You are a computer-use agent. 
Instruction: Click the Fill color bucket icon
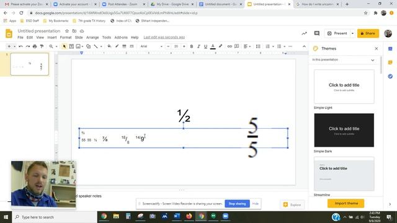coord(109,46)
